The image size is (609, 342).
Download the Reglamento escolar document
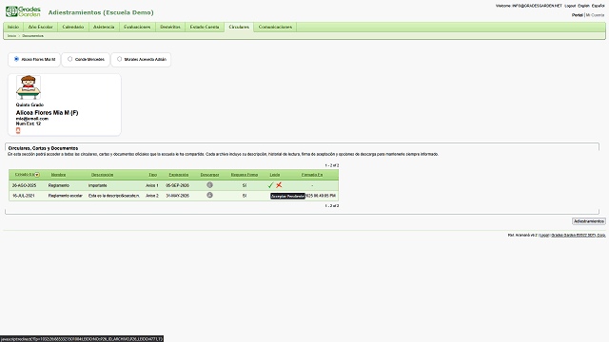[209, 195]
